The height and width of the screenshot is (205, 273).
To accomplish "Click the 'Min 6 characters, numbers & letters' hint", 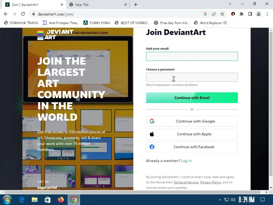I will point(172,85).
